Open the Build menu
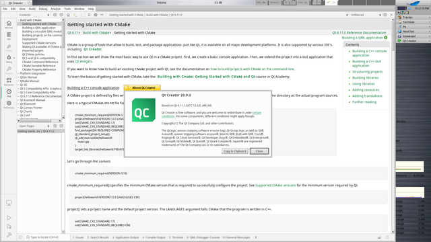 [x=32, y=9]
